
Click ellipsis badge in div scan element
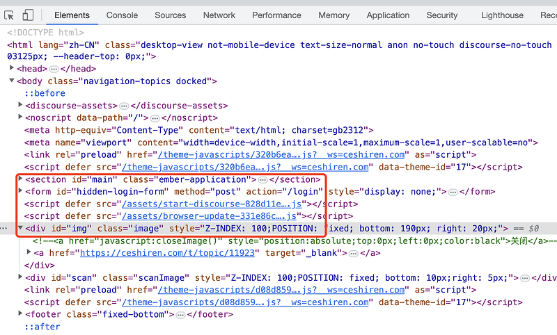click(525, 279)
